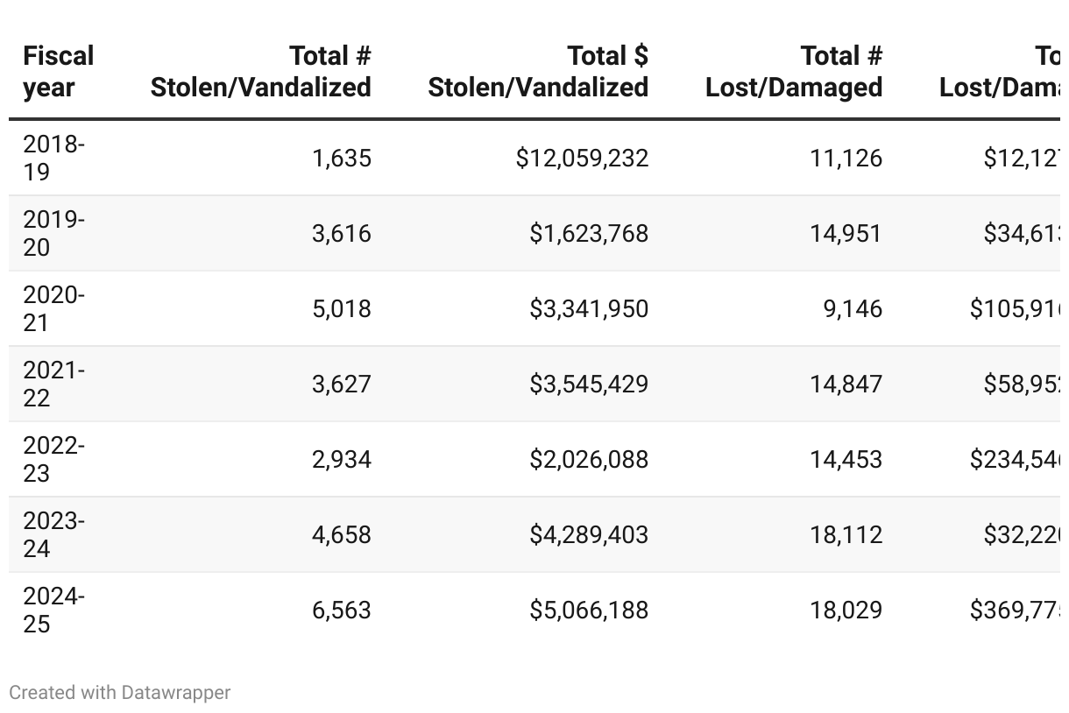Select the 2023-24 fiscal year cell
The width and height of the screenshot is (1069, 713).
(x=54, y=534)
